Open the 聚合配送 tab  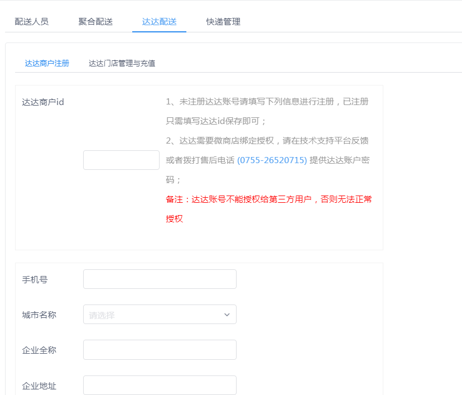[x=95, y=22]
